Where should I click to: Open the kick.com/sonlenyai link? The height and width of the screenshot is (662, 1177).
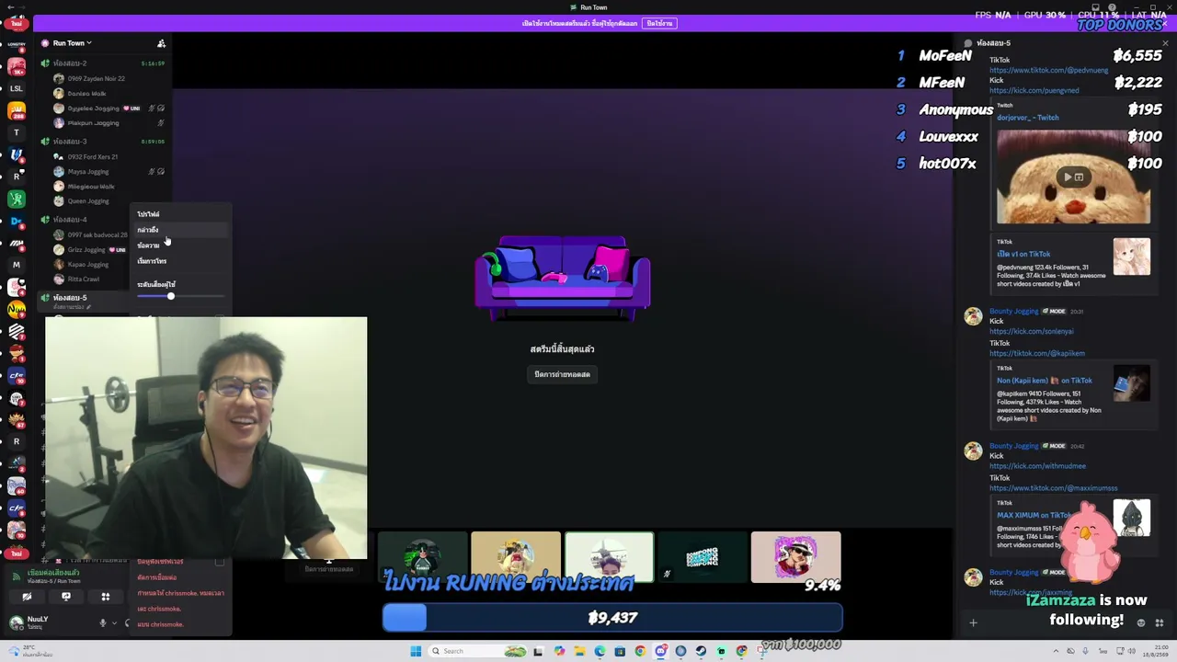coord(1032,331)
